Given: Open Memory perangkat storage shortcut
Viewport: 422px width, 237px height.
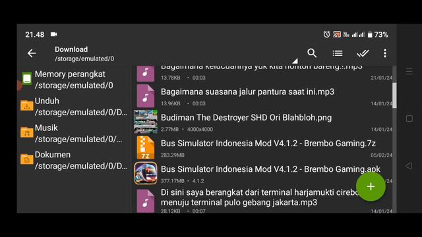Looking at the screenshot, I should pos(74,80).
